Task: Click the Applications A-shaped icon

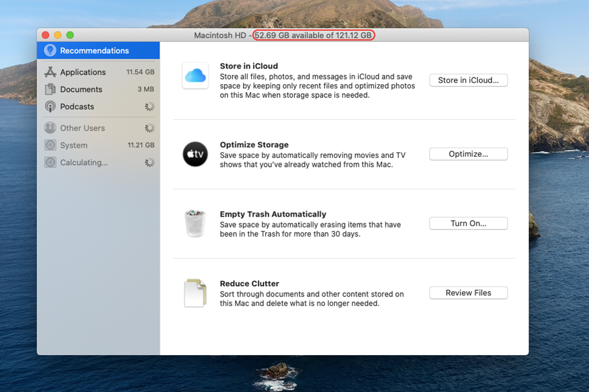Action: (x=50, y=72)
